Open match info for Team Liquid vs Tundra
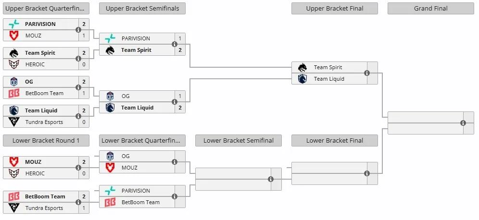 click(x=78, y=116)
